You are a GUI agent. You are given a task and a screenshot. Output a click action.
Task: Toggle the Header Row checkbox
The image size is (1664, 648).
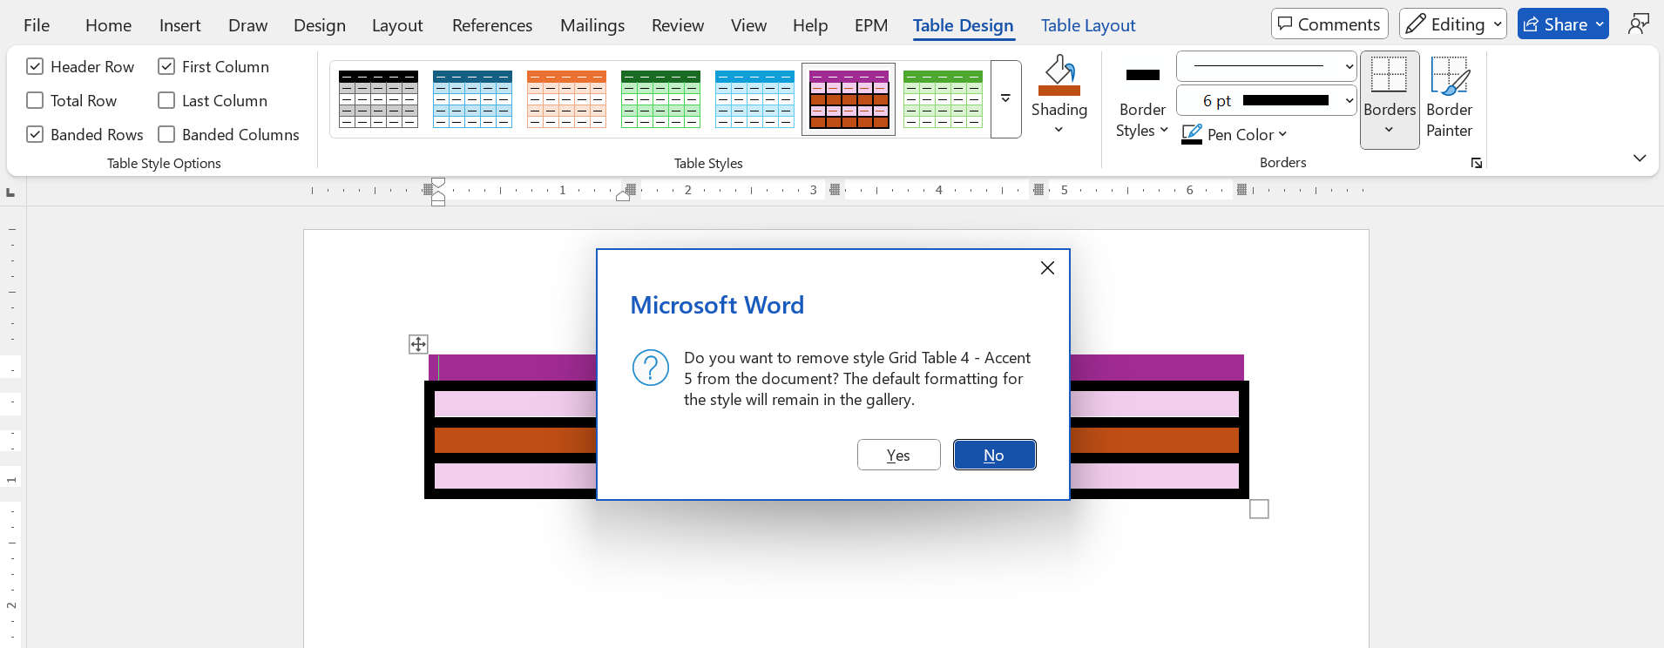coord(35,66)
